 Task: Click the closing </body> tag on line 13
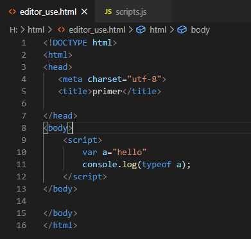point(60,189)
